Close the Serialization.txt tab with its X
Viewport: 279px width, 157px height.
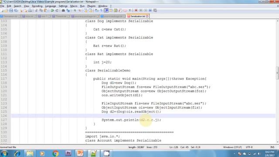pos(147,16)
